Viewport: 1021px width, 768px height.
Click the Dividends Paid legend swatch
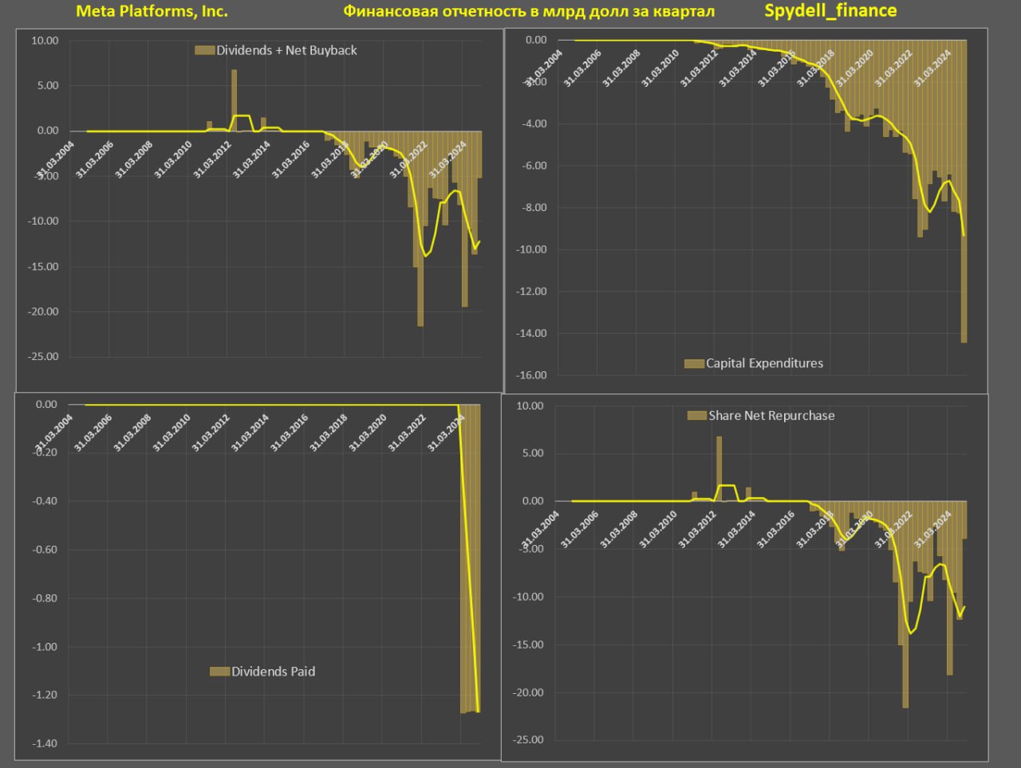219,672
